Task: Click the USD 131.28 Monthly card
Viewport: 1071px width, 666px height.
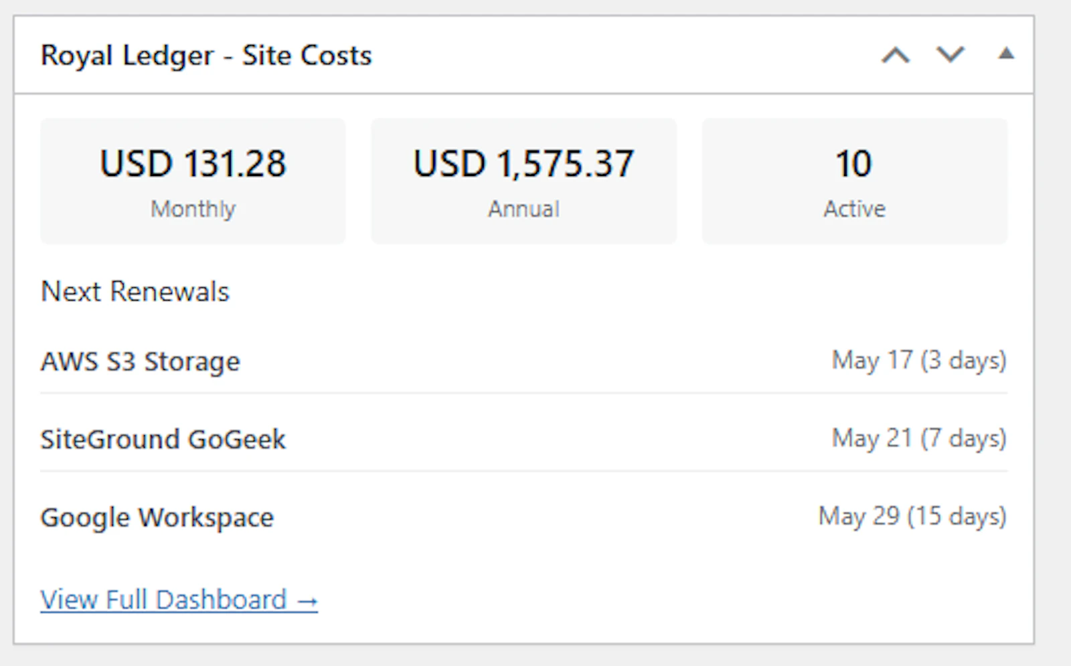Action: click(193, 181)
